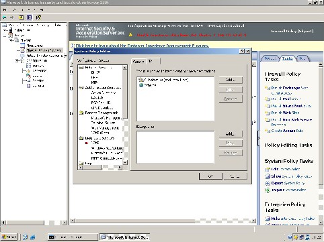
Task: Click the Publish Web Sites task link
Action: tap(285, 113)
